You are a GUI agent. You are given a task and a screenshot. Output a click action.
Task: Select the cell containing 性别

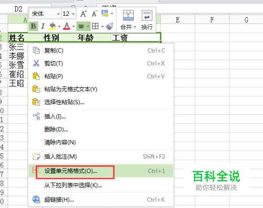pyautogui.click(x=59, y=37)
